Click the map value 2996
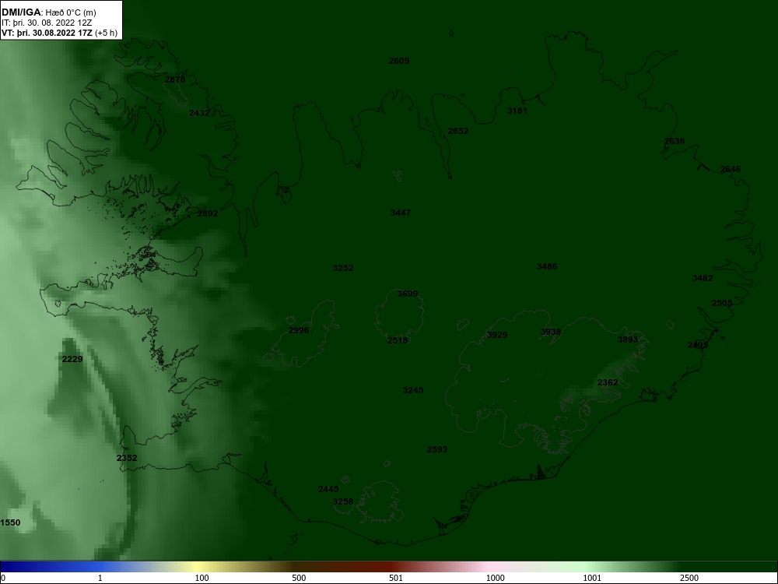 pos(298,330)
